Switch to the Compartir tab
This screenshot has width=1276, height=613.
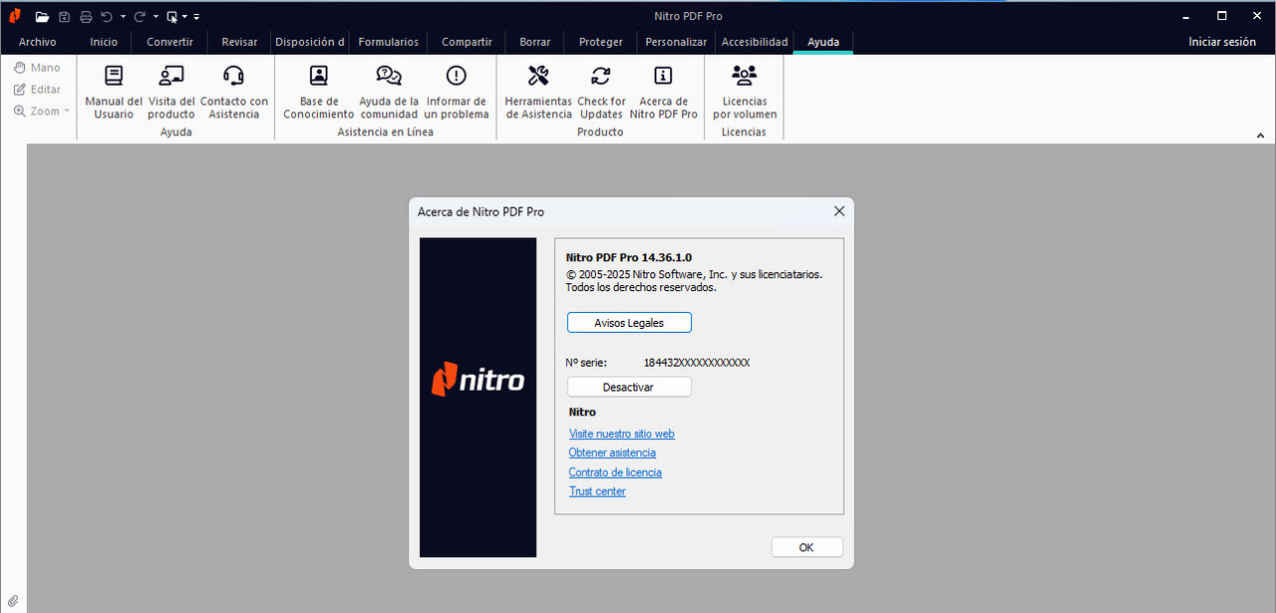(x=467, y=42)
